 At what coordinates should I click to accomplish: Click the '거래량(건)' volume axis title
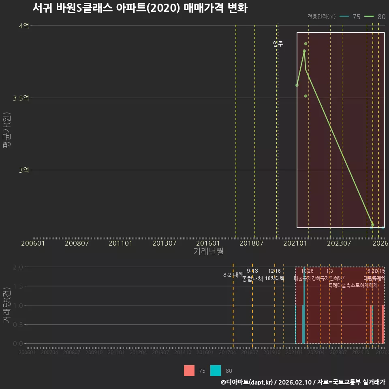pyautogui.click(x=7, y=306)
